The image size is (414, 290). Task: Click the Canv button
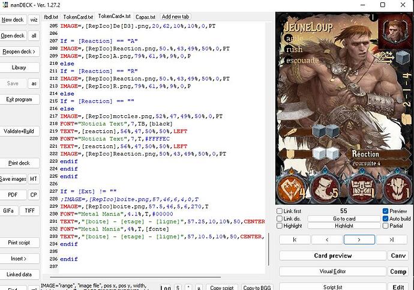coord(398,256)
